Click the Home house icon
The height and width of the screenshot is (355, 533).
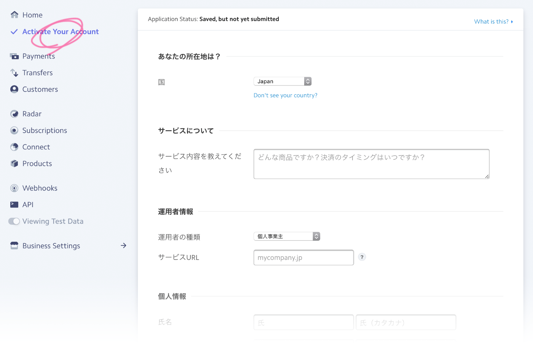tap(14, 15)
